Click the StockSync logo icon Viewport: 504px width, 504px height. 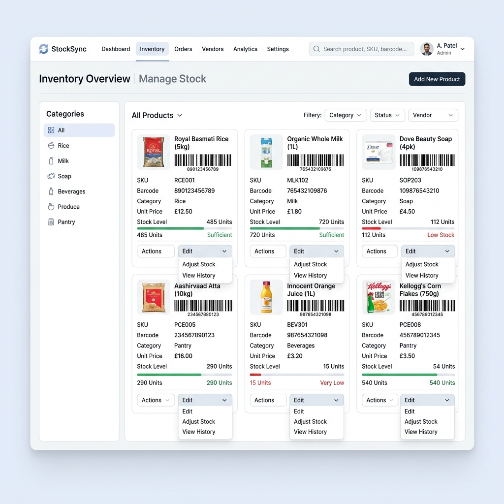[44, 49]
